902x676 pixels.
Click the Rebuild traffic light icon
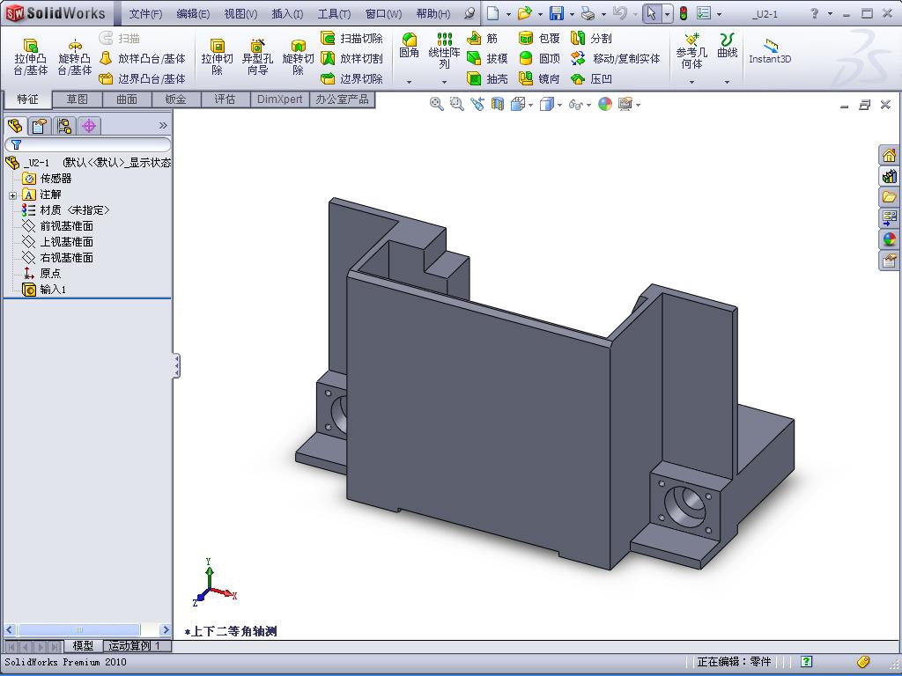[684, 12]
